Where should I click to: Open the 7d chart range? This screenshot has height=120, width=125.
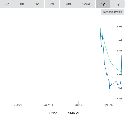click(52, 4)
